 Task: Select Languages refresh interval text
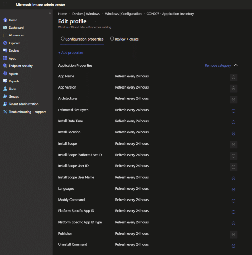tap(132, 189)
